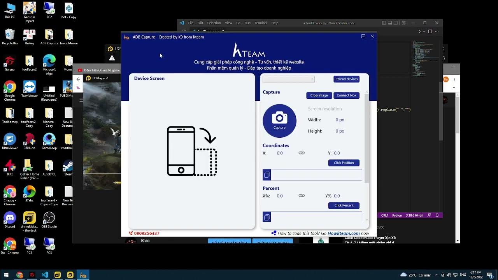Toggle the link icon between X% and Y%

click(x=302, y=196)
